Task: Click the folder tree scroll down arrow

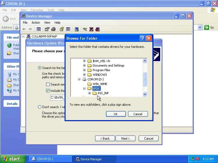Action: coord(145,94)
